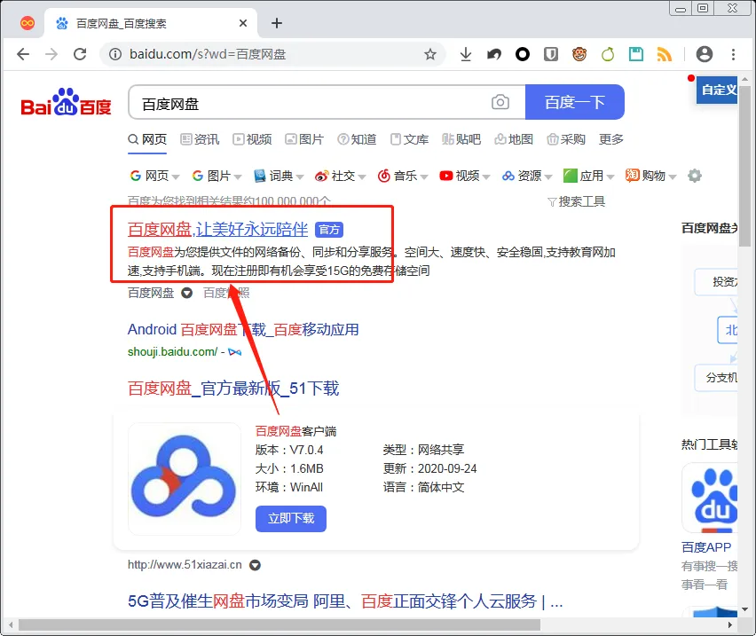Close the 百度网盘_百度搜索 tab
The width and height of the screenshot is (756, 636).
point(243,23)
